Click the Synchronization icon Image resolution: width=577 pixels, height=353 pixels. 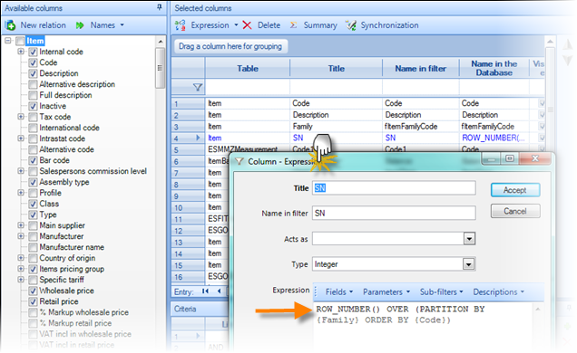(350, 25)
